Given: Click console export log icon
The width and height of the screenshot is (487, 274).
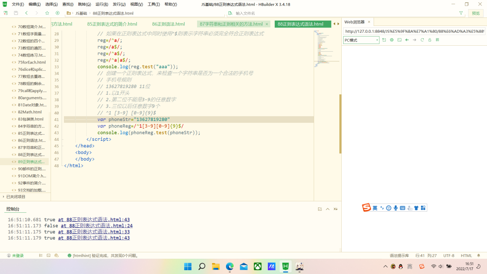Looking at the screenshot, I should [320, 209].
